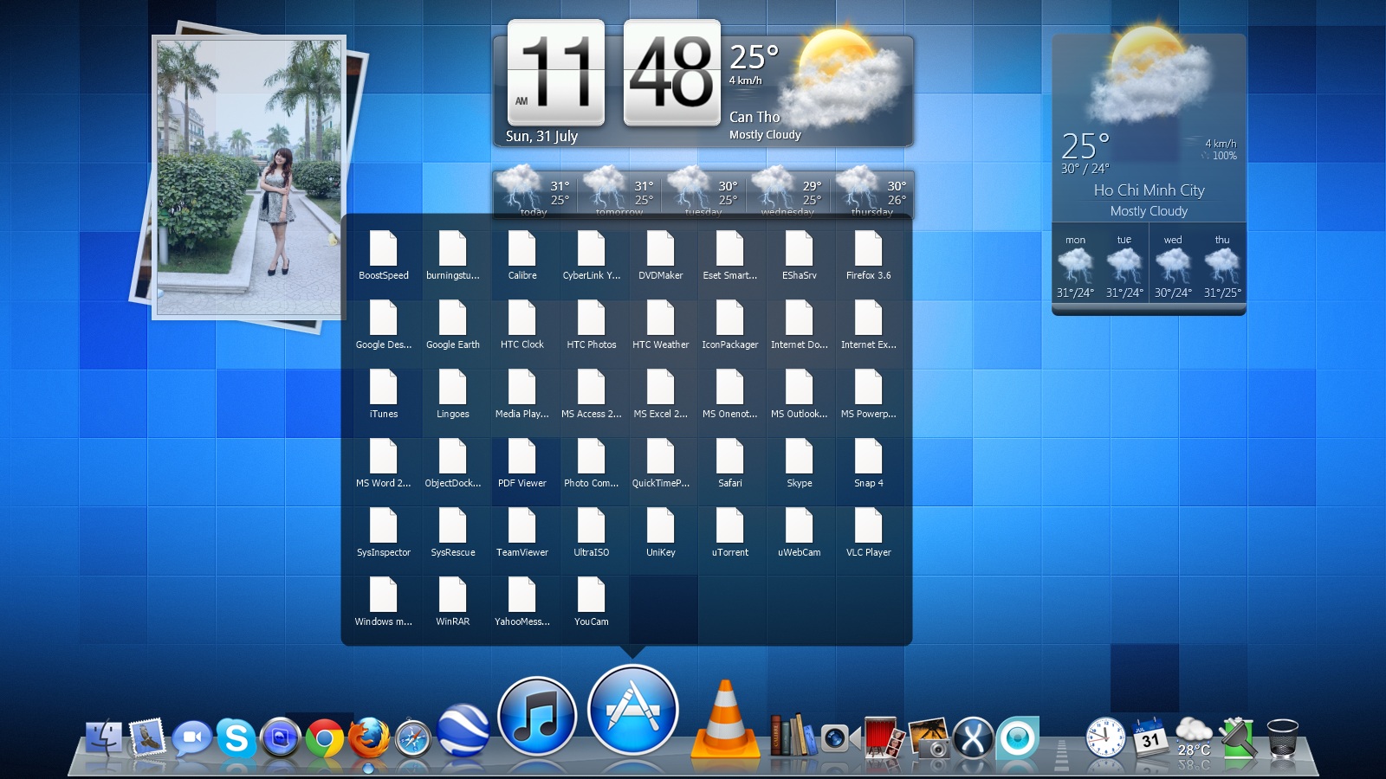Select the wed forecast in city widget
Viewport: 1386px width, 779px height.
click(1173, 267)
